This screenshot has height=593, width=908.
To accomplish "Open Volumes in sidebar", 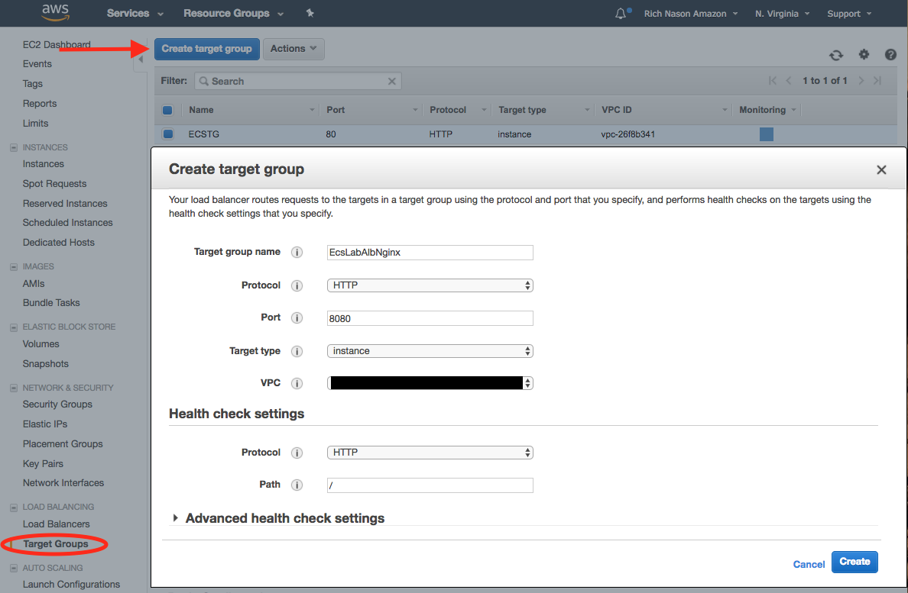I will [41, 344].
